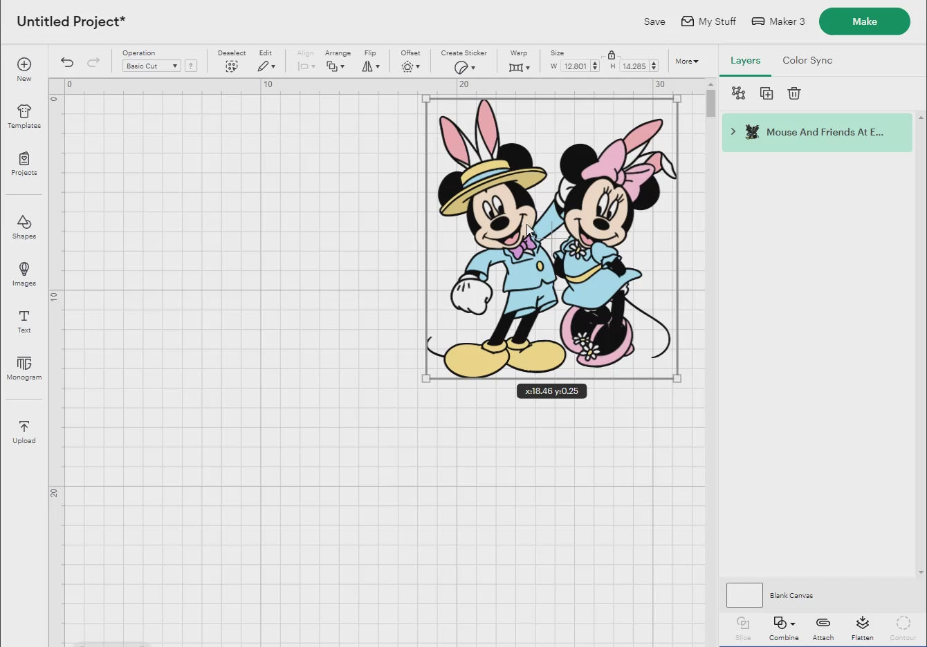This screenshot has height=647, width=927.
Task: Open My Stuff
Action: pos(708,21)
